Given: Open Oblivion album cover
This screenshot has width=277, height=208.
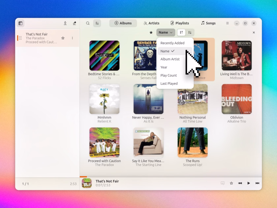Looking at the screenshot, I should [x=236, y=99].
